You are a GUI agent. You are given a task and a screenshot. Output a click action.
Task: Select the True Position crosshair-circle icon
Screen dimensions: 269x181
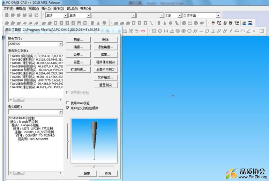[x=160, y=31]
